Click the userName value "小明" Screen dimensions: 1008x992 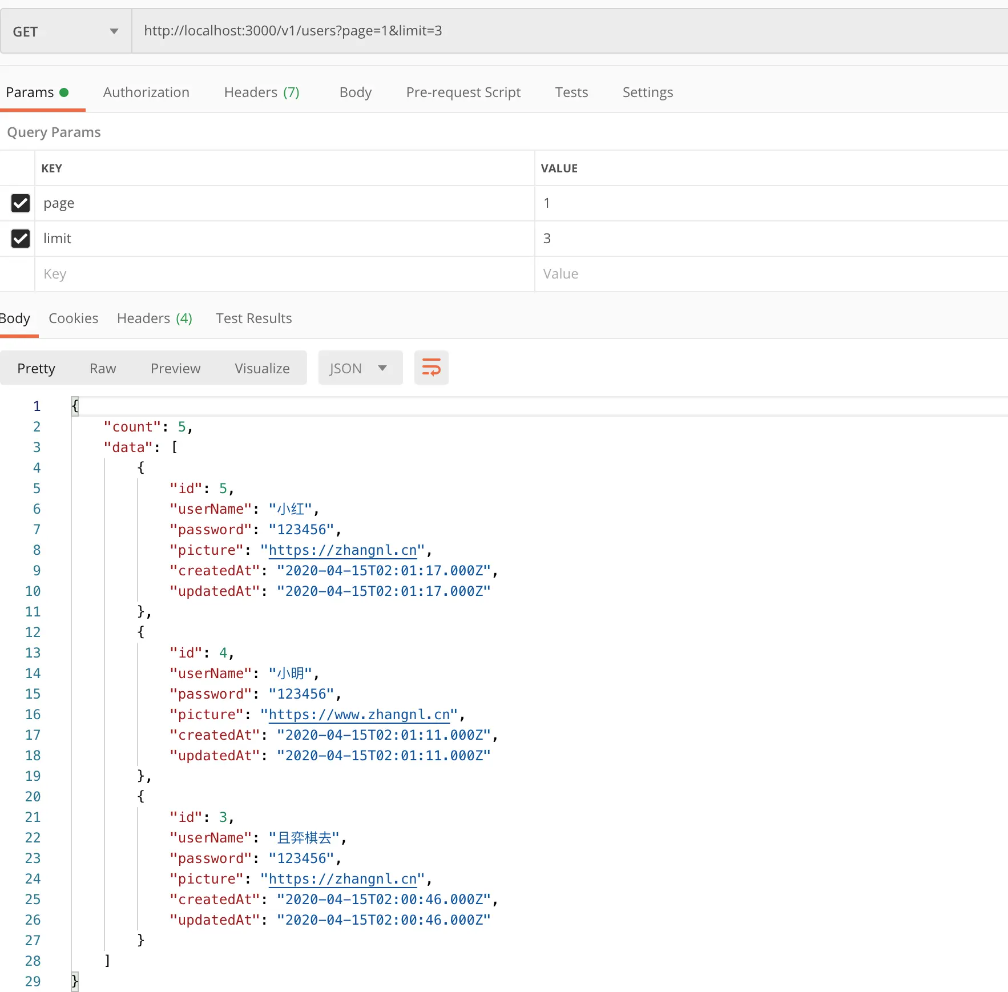point(290,674)
